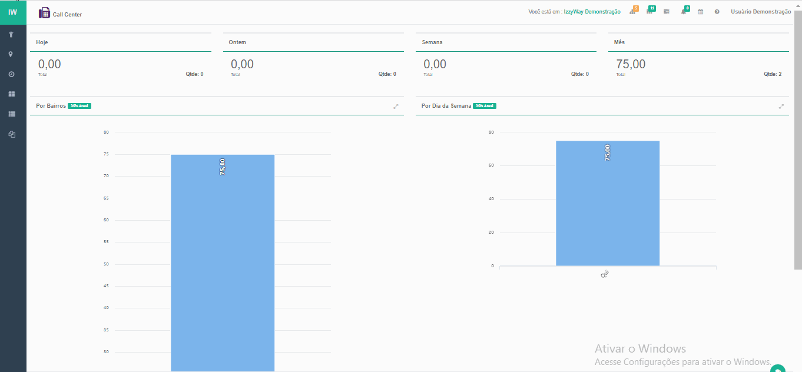Open the clock icon in sidebar
This screenshot has height=372, width=802.
(x=11, y=75)
